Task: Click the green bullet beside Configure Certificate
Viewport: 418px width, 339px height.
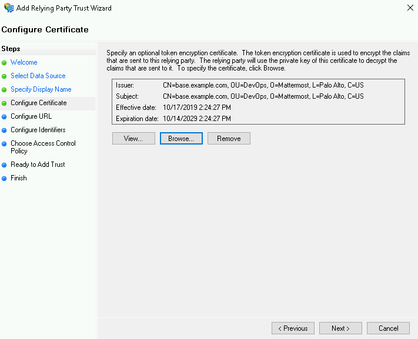Action: tap(5, 103)
